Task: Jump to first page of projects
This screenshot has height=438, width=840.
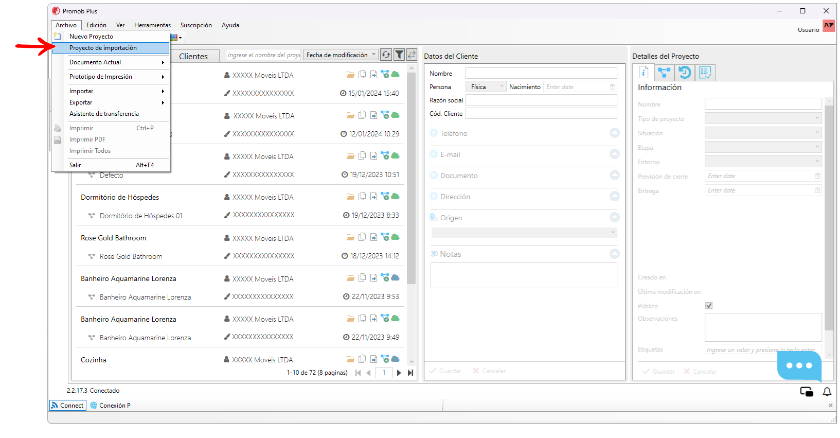Action: pos(358,373)
